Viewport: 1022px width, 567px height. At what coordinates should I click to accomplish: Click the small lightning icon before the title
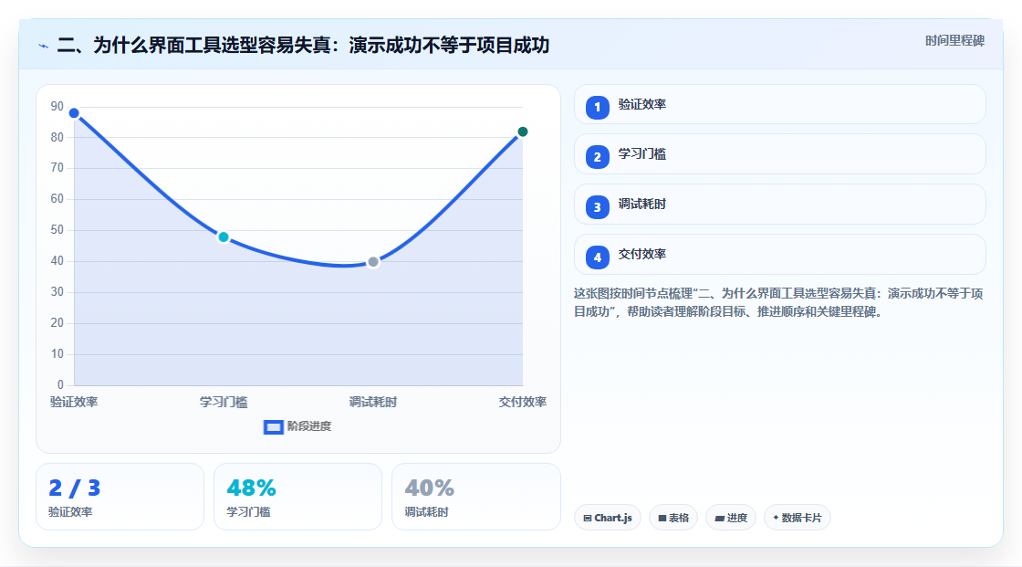coord(44,46)
